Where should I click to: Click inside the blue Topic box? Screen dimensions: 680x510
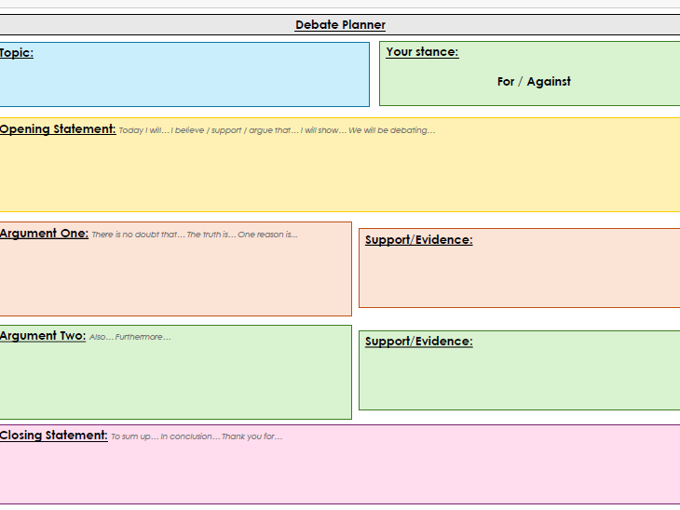pos(186,82)
